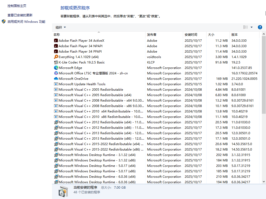This screenshot has height=199, width=266.
Task: Click the view layout icon in toolbar
Action: click(x=245, y=27)
